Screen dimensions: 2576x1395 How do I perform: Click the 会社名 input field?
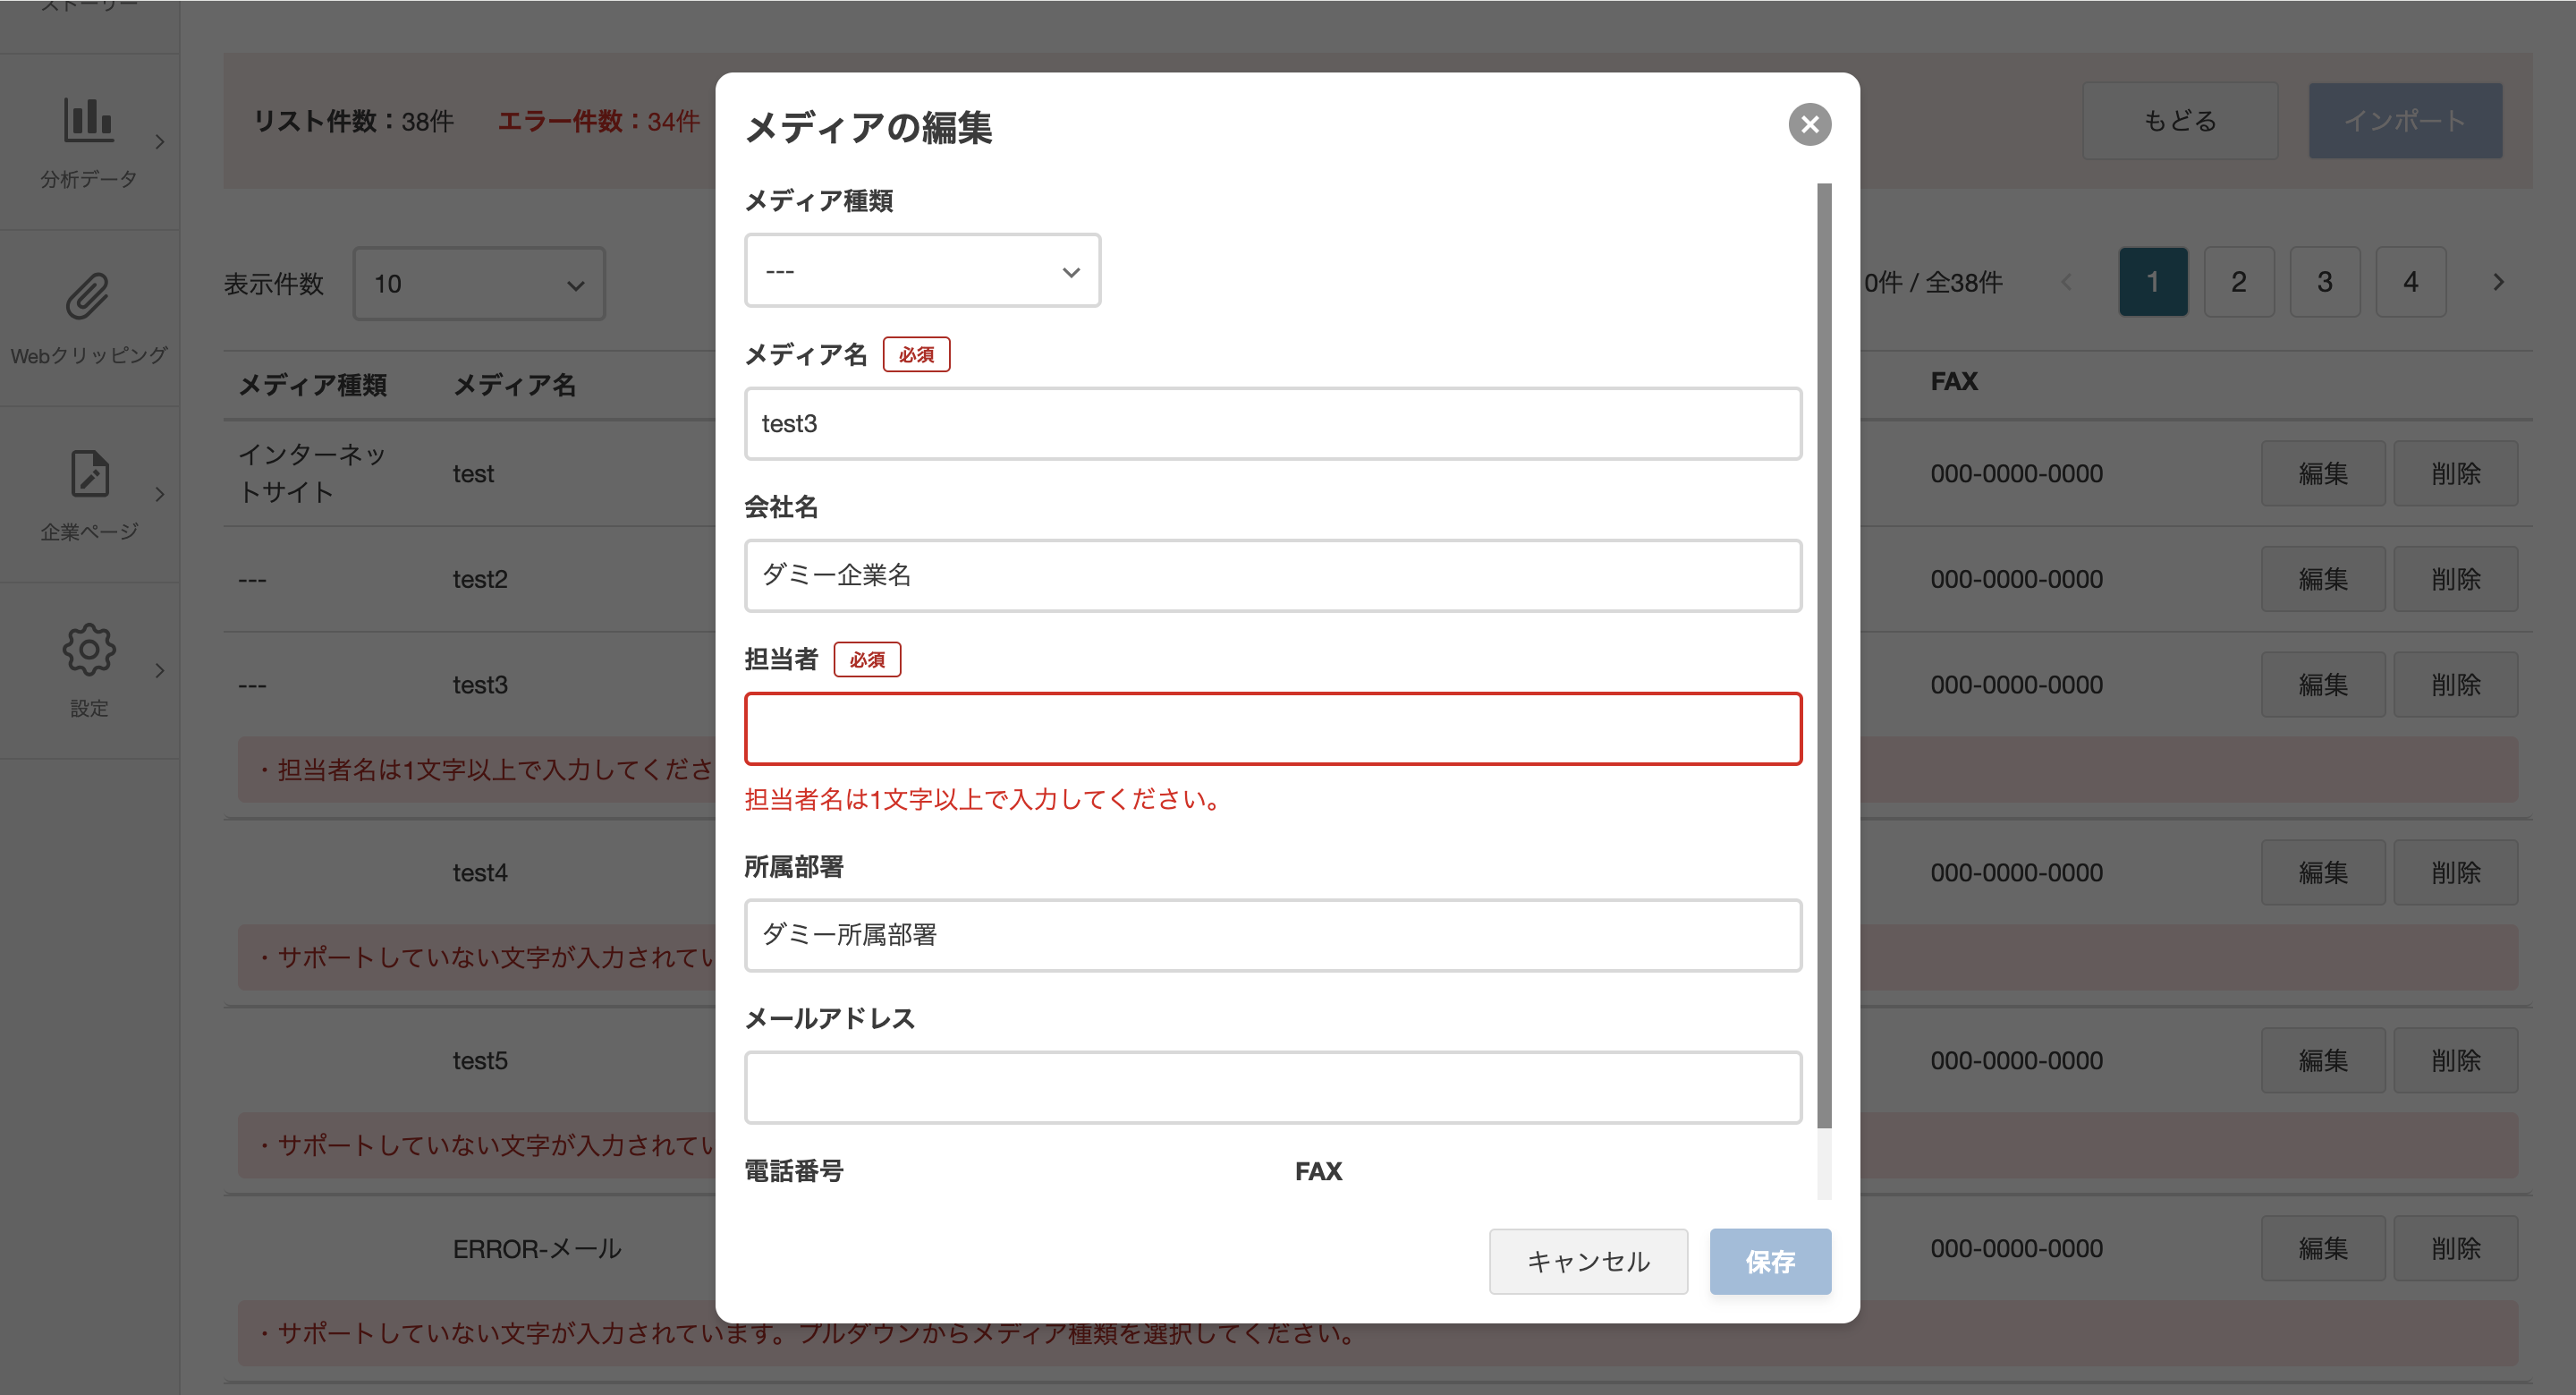coord(1273,575)
